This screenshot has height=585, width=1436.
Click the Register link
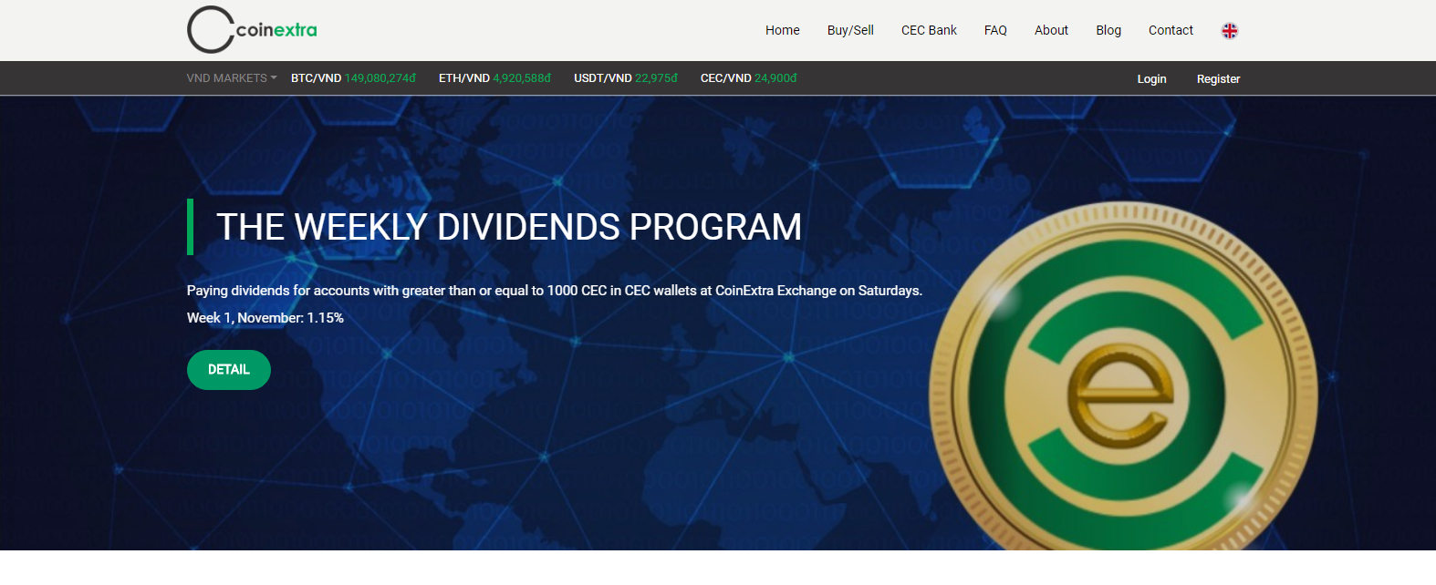1218,79
